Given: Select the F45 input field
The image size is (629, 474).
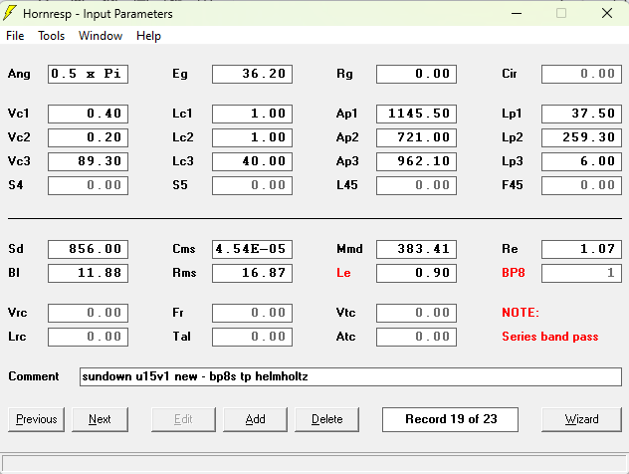Looking at the screenshot, I should 581,185.
